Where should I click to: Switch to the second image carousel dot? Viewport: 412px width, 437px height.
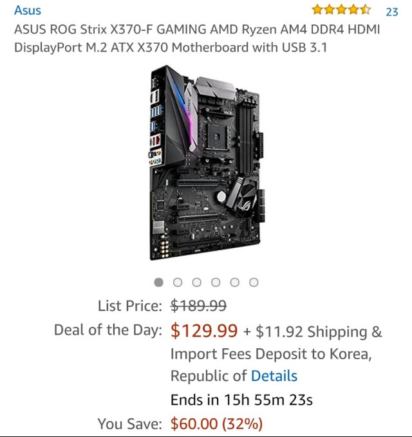178,282
